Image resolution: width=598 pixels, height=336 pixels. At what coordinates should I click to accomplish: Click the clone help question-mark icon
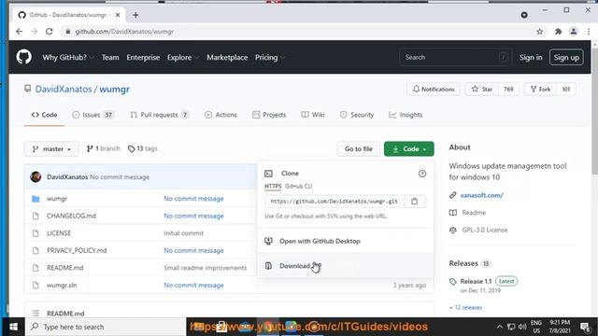(422, 174)
